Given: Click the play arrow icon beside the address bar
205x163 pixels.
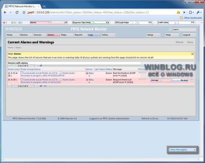Looking at the screenshot, I should click(x=184, y=12).
